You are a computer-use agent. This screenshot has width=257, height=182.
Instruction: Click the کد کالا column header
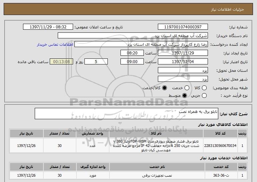pos(220,134)
